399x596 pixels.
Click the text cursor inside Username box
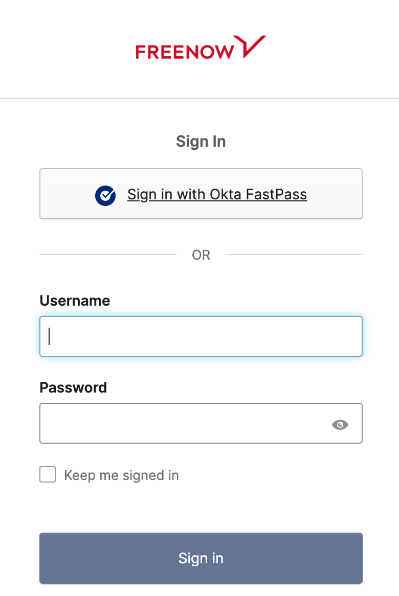pos(49,336)
